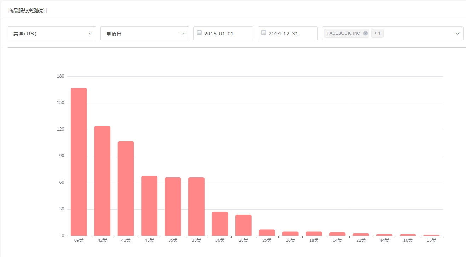Select the 42类 bar
Viewport: 466px width, 257px height.
[x=102, y=181]
